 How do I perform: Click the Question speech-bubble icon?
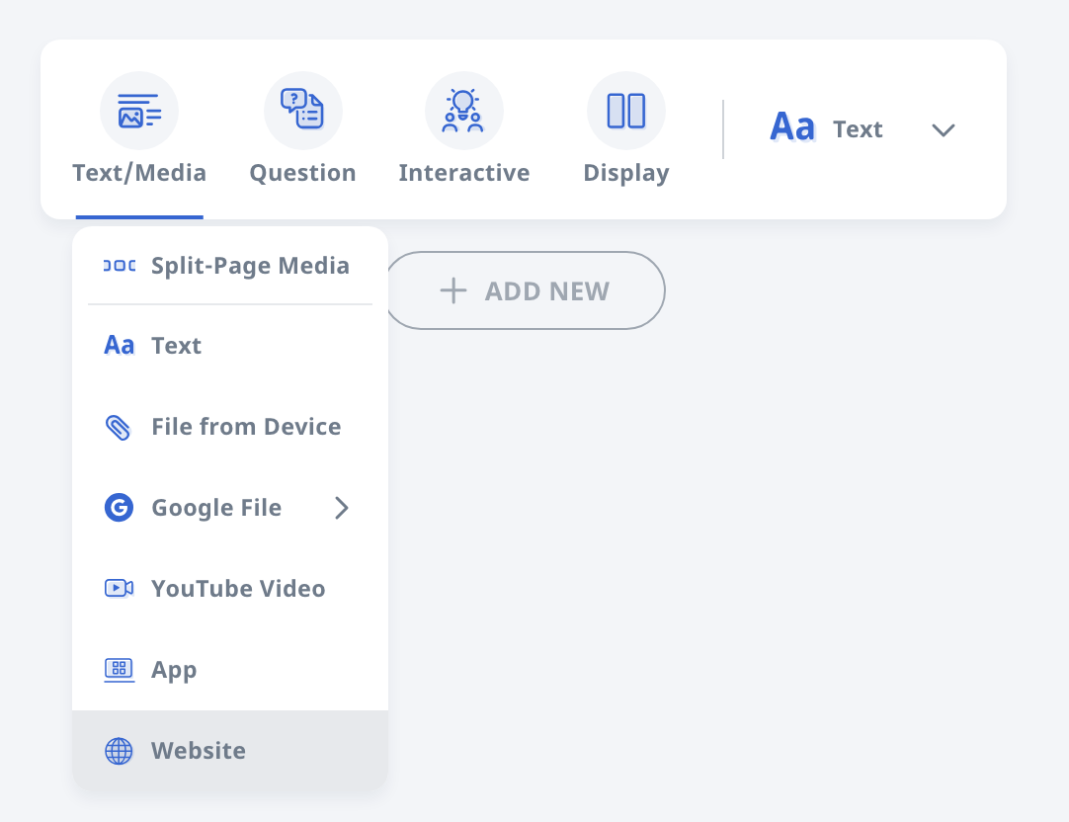(302, 111)
